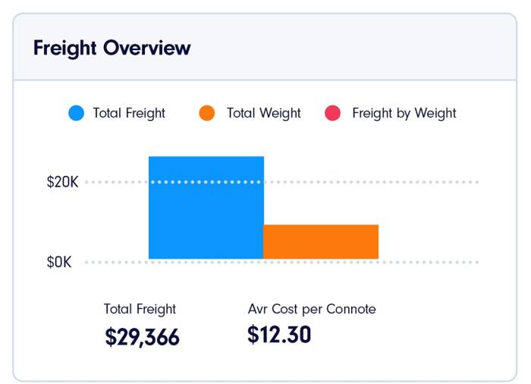Click the $20K gridline left of the blue bar
The height and width of the screenshot is (384, 531).
coord(116,182)
